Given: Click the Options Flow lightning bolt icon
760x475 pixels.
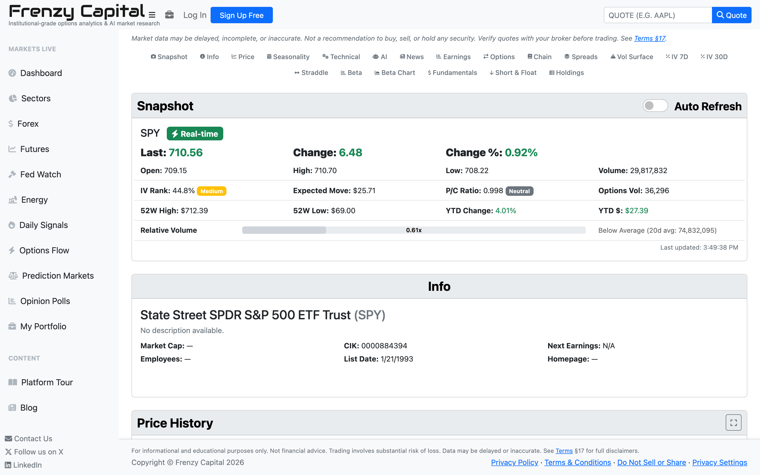Looking at the screenshot, I should coord(12,250).
